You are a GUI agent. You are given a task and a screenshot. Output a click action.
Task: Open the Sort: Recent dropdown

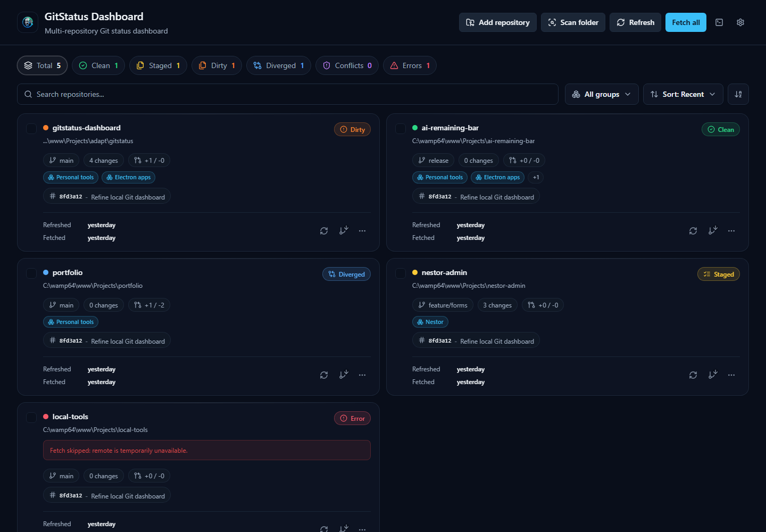click(x=683, y=94)
